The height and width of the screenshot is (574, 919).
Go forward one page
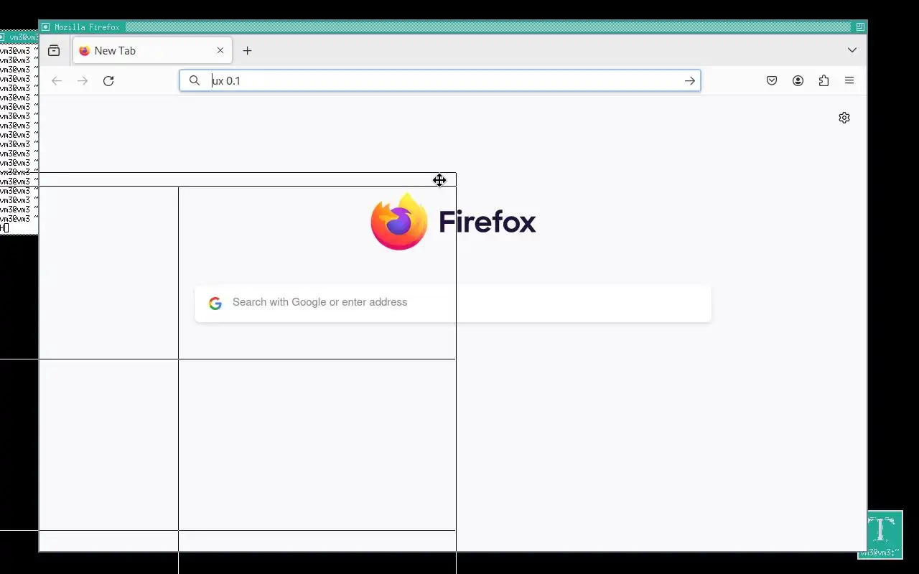point(83,81)
